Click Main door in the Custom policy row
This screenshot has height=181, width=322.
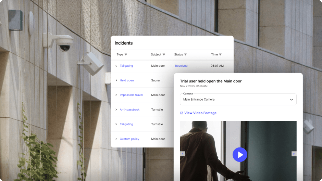point(158,139)
